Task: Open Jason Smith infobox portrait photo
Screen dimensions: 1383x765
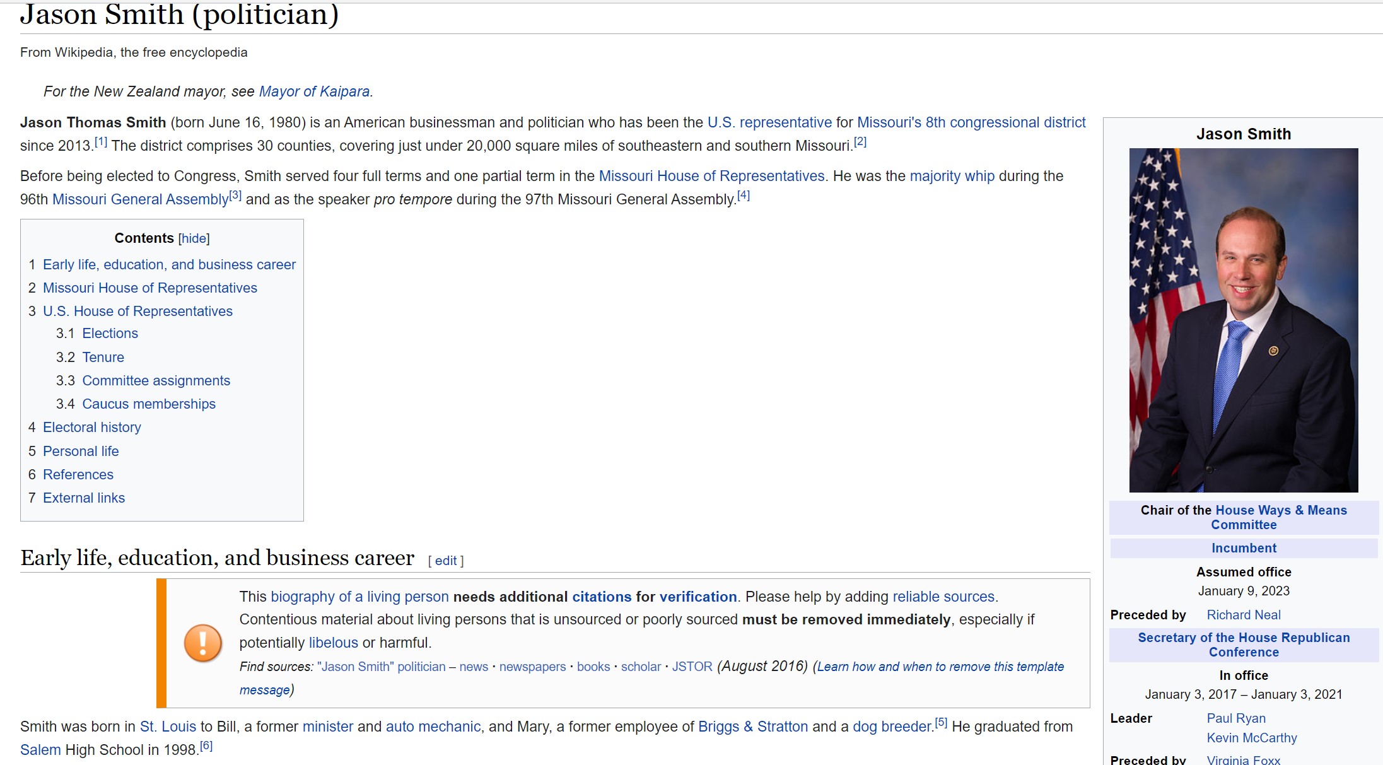Action: tap(1243, 320)
